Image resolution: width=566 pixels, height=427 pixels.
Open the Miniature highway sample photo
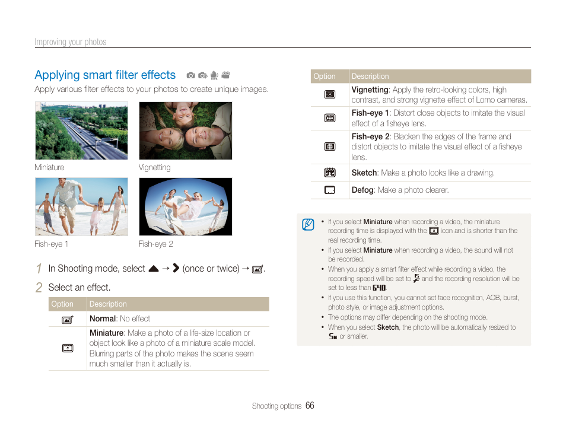click(81, 130)
